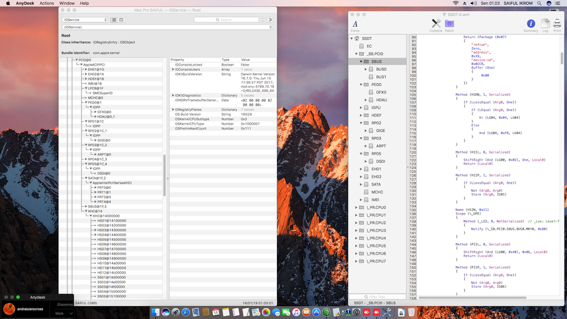Open Notes from the dock
567x319 pixels.
coord(226,313)
